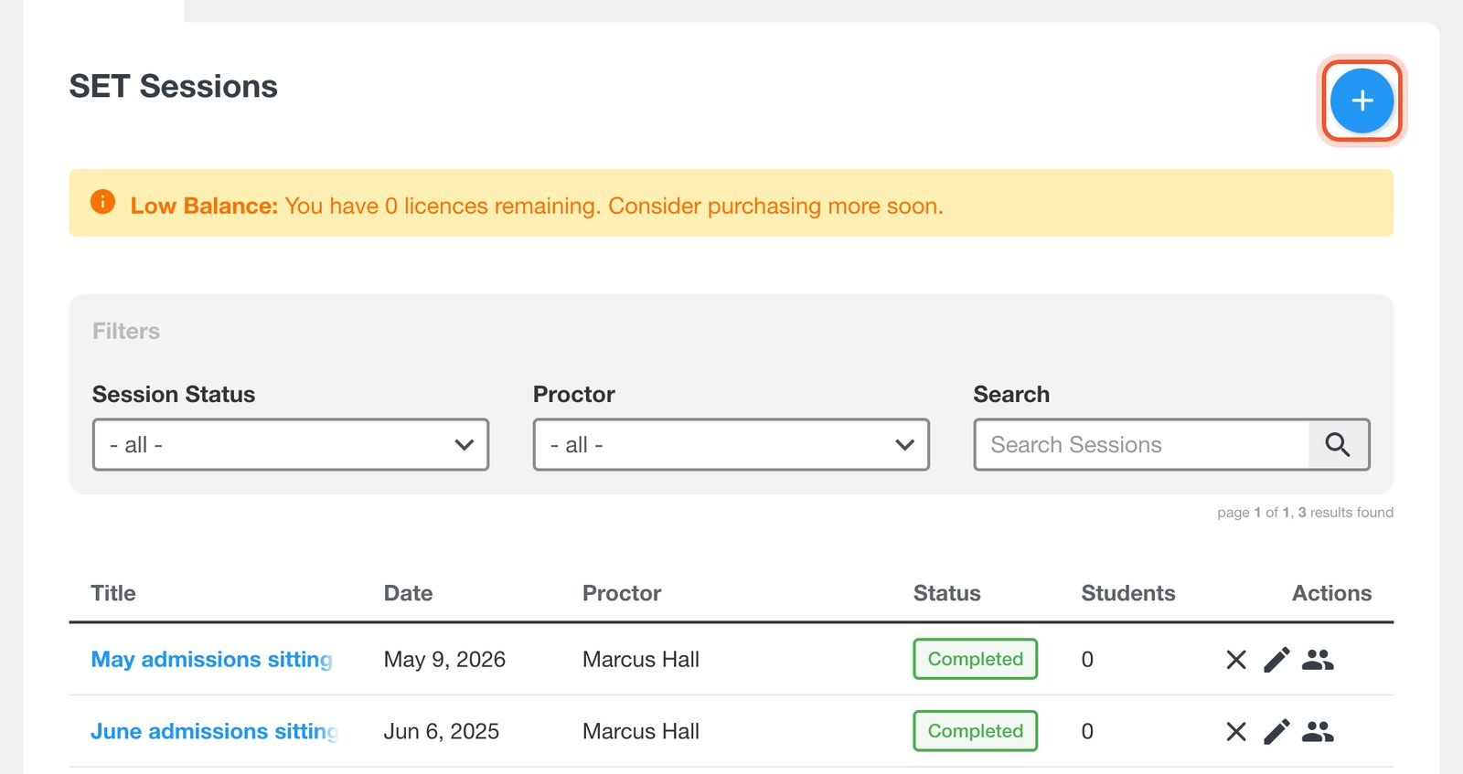The image size is (1463, 774).
Task: Open the June admissions sitting link
Action: click(x=215, y=731)
